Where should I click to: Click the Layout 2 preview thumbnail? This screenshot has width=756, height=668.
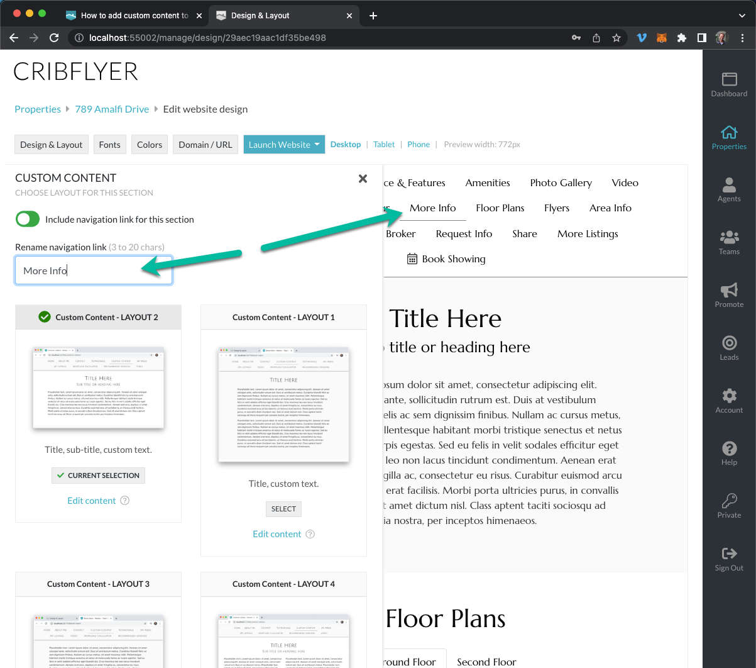click(x=98, y=387)
